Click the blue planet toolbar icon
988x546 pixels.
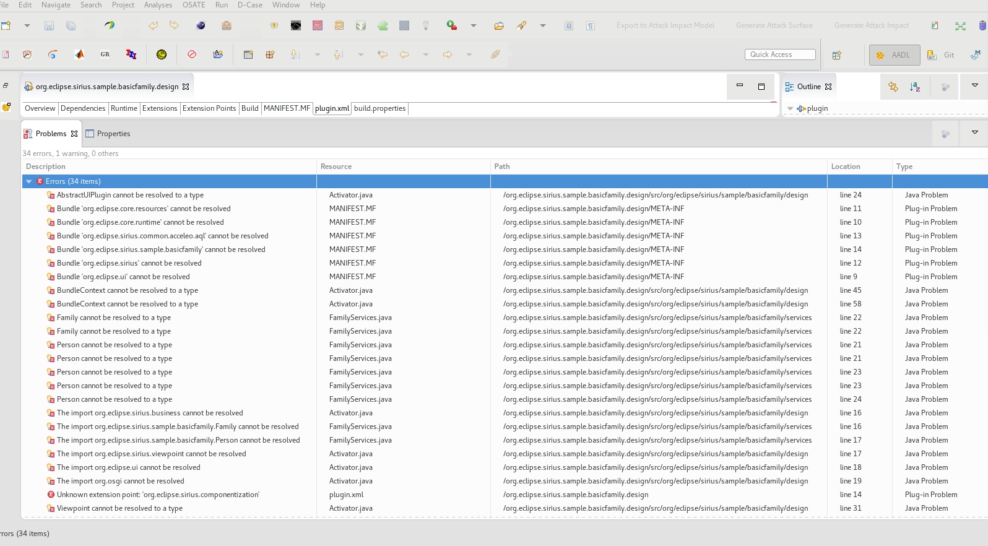201,25
